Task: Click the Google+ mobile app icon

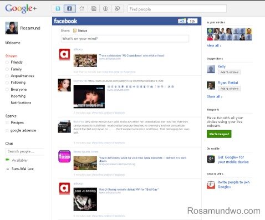Action: [x=211, y=159]
